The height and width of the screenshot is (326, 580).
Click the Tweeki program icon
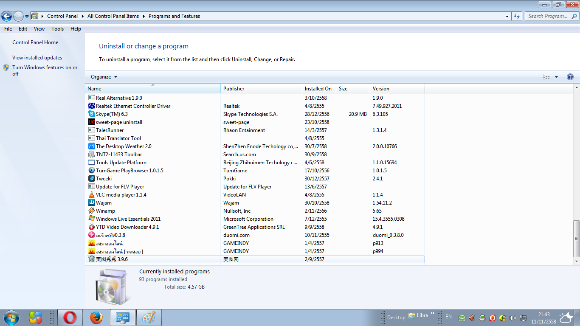click(92, 179)
